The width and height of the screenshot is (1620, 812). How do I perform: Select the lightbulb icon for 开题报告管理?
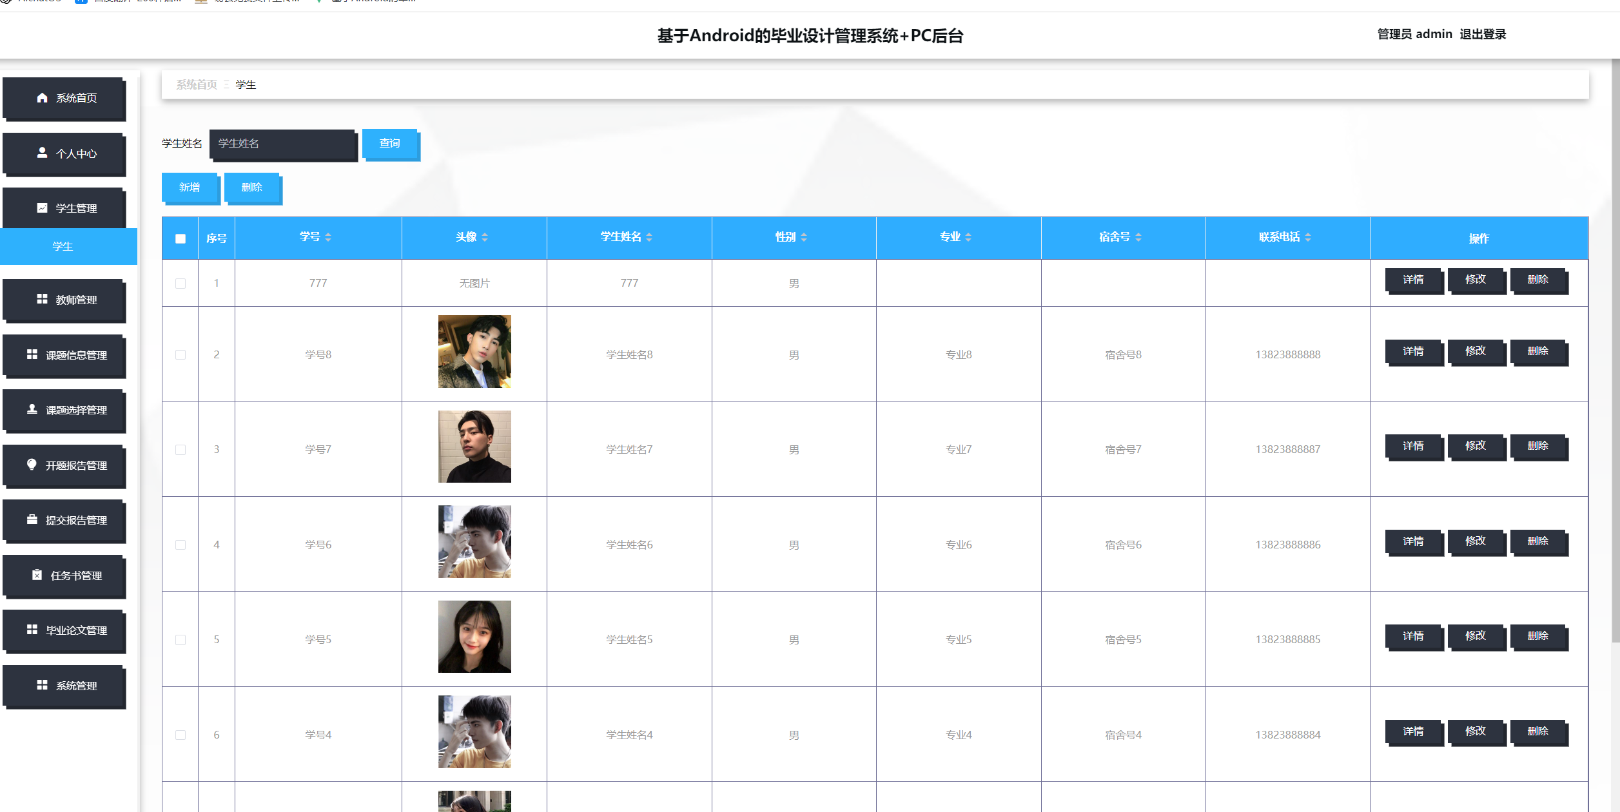click(x=32, y=465)
